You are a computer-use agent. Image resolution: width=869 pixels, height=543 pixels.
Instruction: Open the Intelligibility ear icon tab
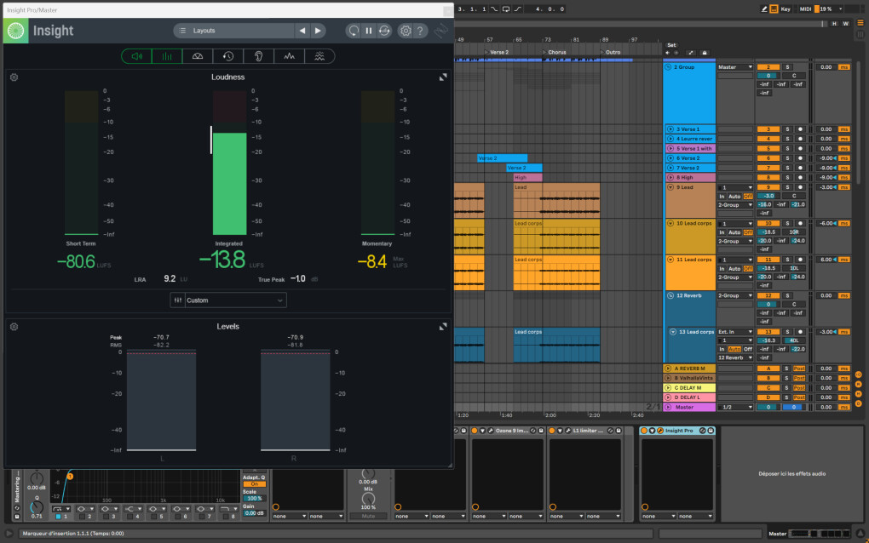(258, 56)
